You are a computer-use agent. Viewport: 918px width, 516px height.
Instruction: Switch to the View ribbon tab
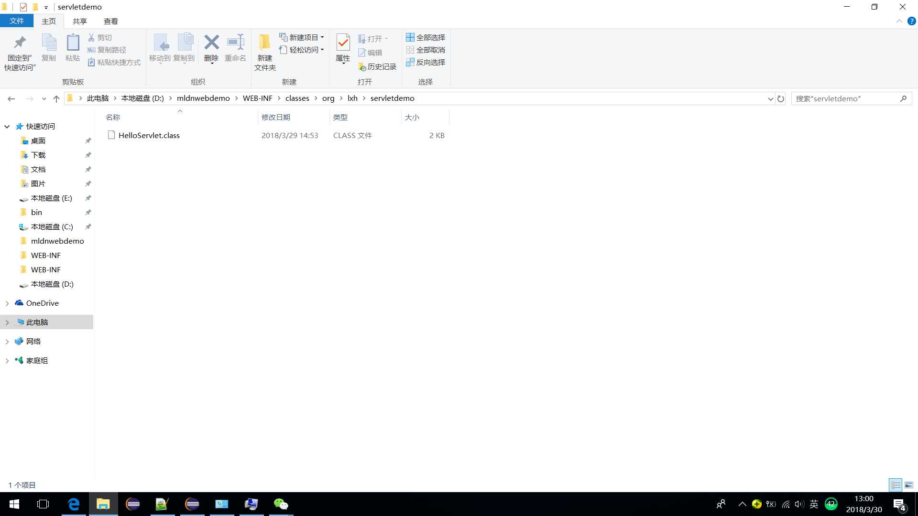pos(111,21)
